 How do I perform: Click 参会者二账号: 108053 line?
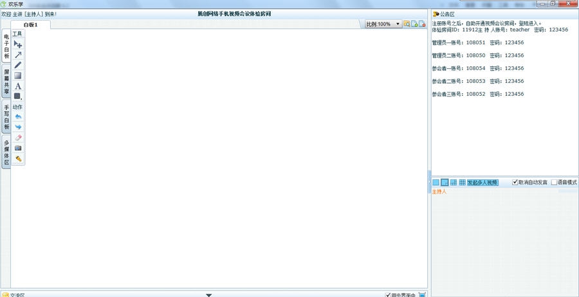pos(478,81)
